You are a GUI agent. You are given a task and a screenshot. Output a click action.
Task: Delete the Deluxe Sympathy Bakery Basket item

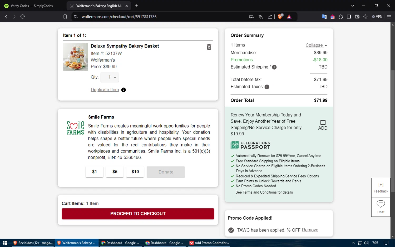pyautogui.click(x=209, y=47)
